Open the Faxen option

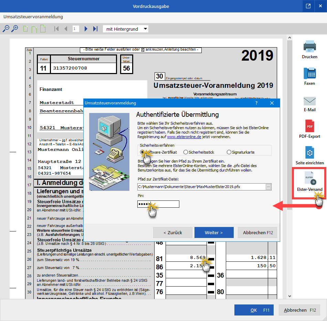pyautogui.click(x=309, y=73)
